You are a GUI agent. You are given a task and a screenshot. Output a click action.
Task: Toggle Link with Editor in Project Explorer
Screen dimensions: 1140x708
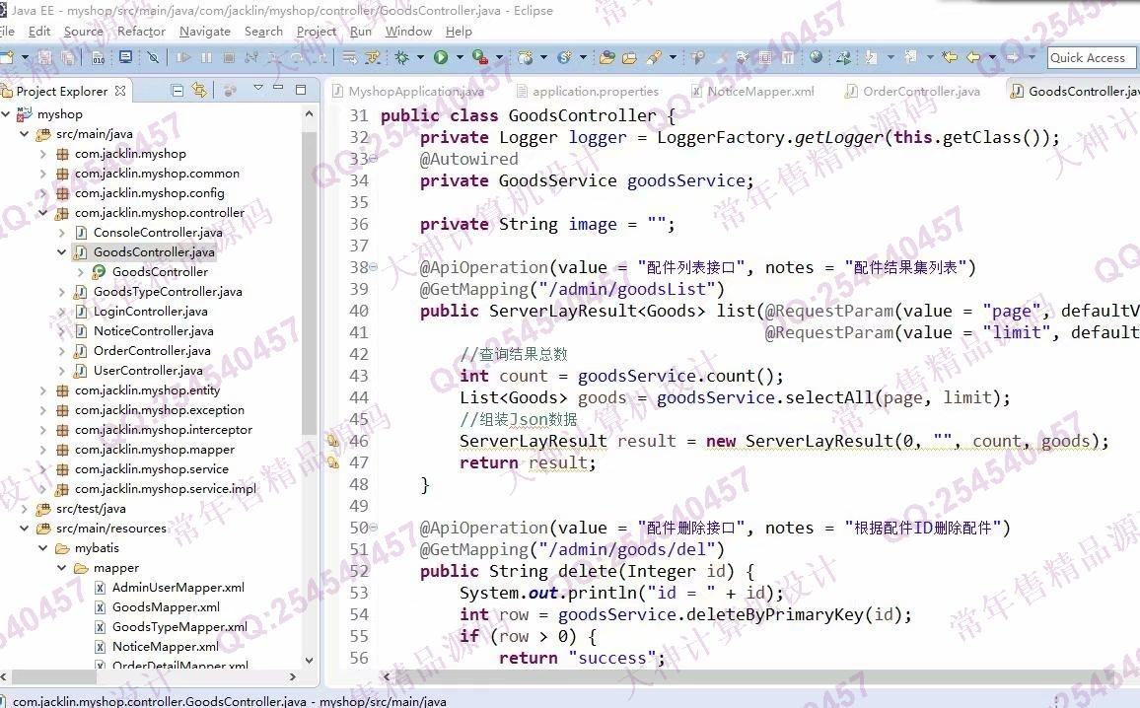[198, 90]
